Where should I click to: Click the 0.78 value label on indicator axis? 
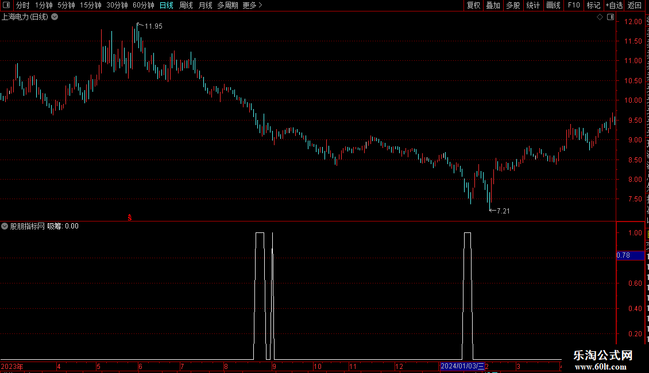[623, 255]
